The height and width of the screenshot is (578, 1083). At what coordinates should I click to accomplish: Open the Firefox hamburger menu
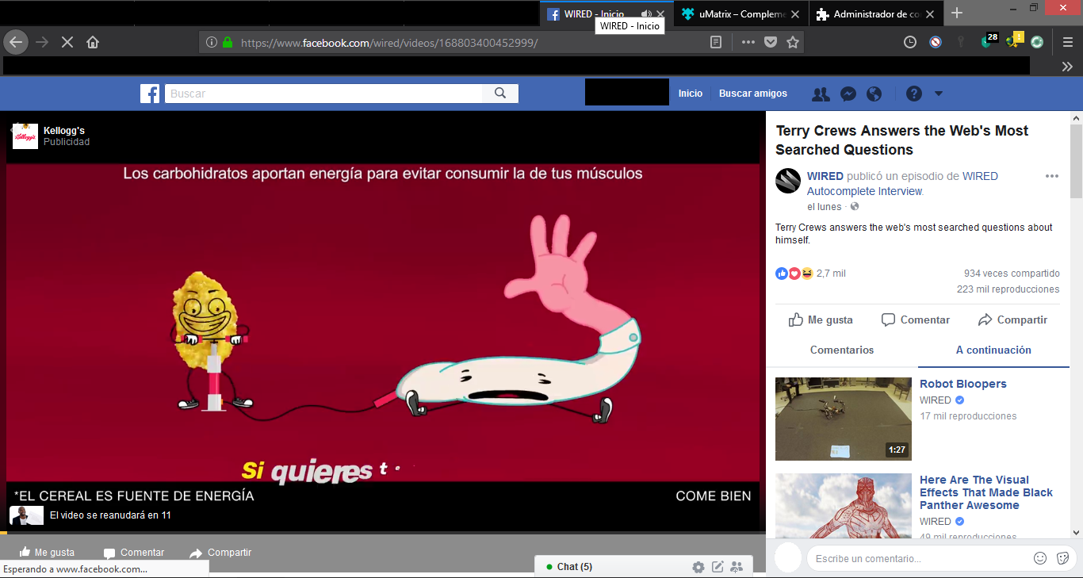coord(1068,42)
